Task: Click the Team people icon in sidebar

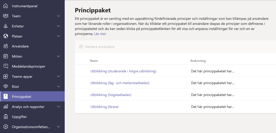Action: tap(6, 16)
